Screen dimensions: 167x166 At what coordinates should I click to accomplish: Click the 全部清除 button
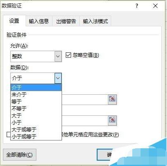(19, 155)
